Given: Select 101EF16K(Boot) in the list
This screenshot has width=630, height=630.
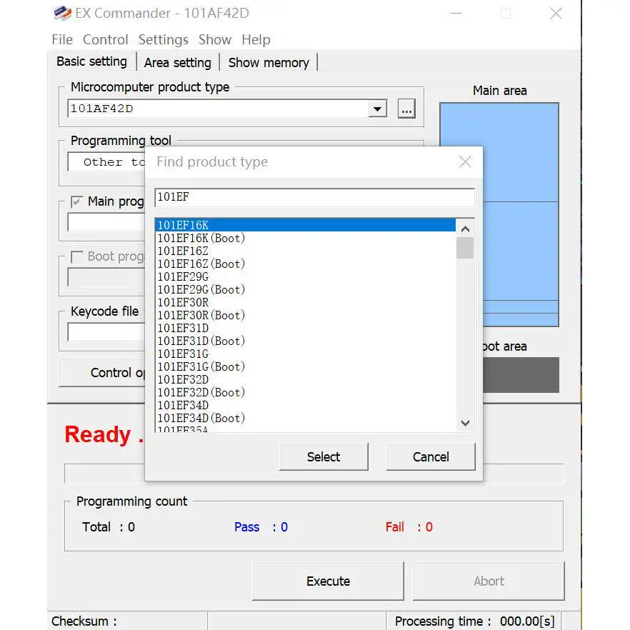Looking at the screenshot, I should click(306, 238).
